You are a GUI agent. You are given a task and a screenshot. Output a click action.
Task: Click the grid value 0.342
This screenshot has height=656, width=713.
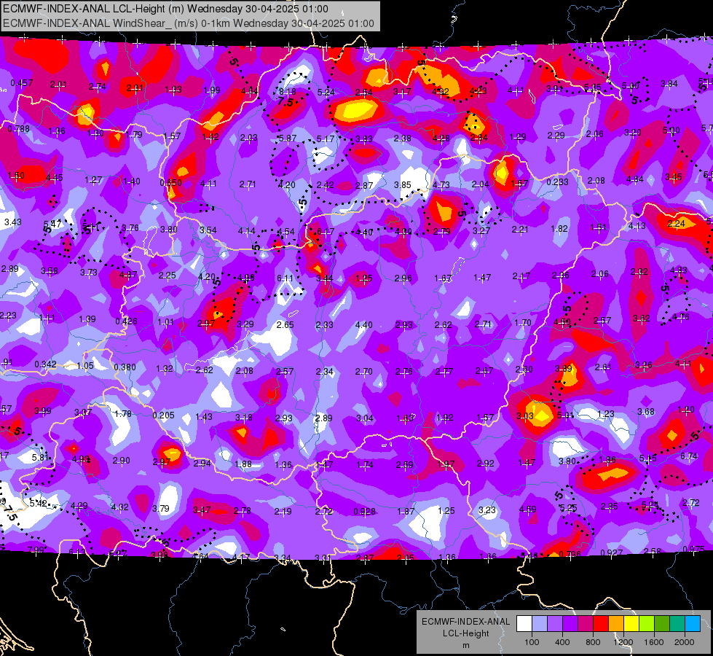[45, 364]
